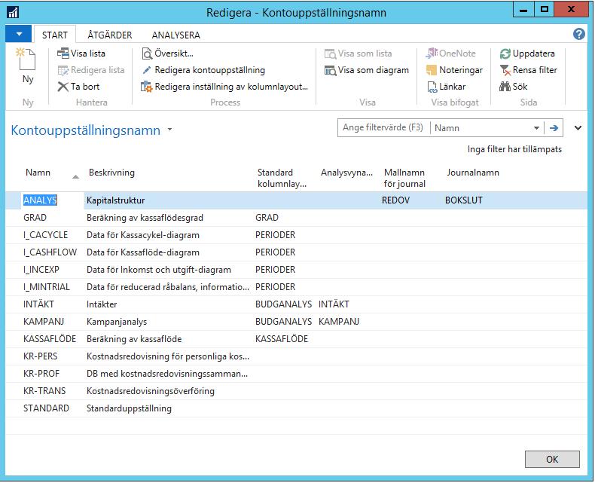This screenshot has height=486, width=595.
Task: Click Visa som lista icon
Action: (330, 53)
